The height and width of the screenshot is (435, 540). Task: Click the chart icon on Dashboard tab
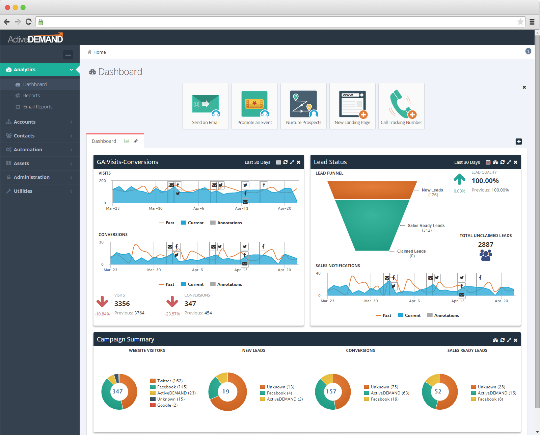(127, 141)
